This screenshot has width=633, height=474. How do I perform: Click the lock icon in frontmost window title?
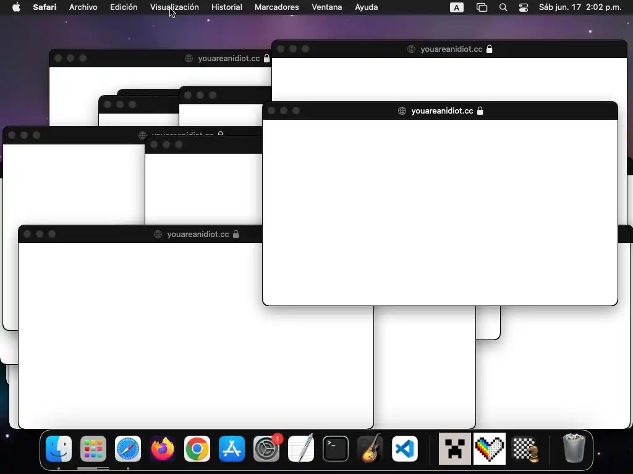[x=480, y=110]
